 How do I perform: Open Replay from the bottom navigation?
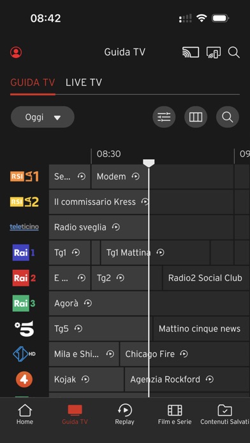124,414
